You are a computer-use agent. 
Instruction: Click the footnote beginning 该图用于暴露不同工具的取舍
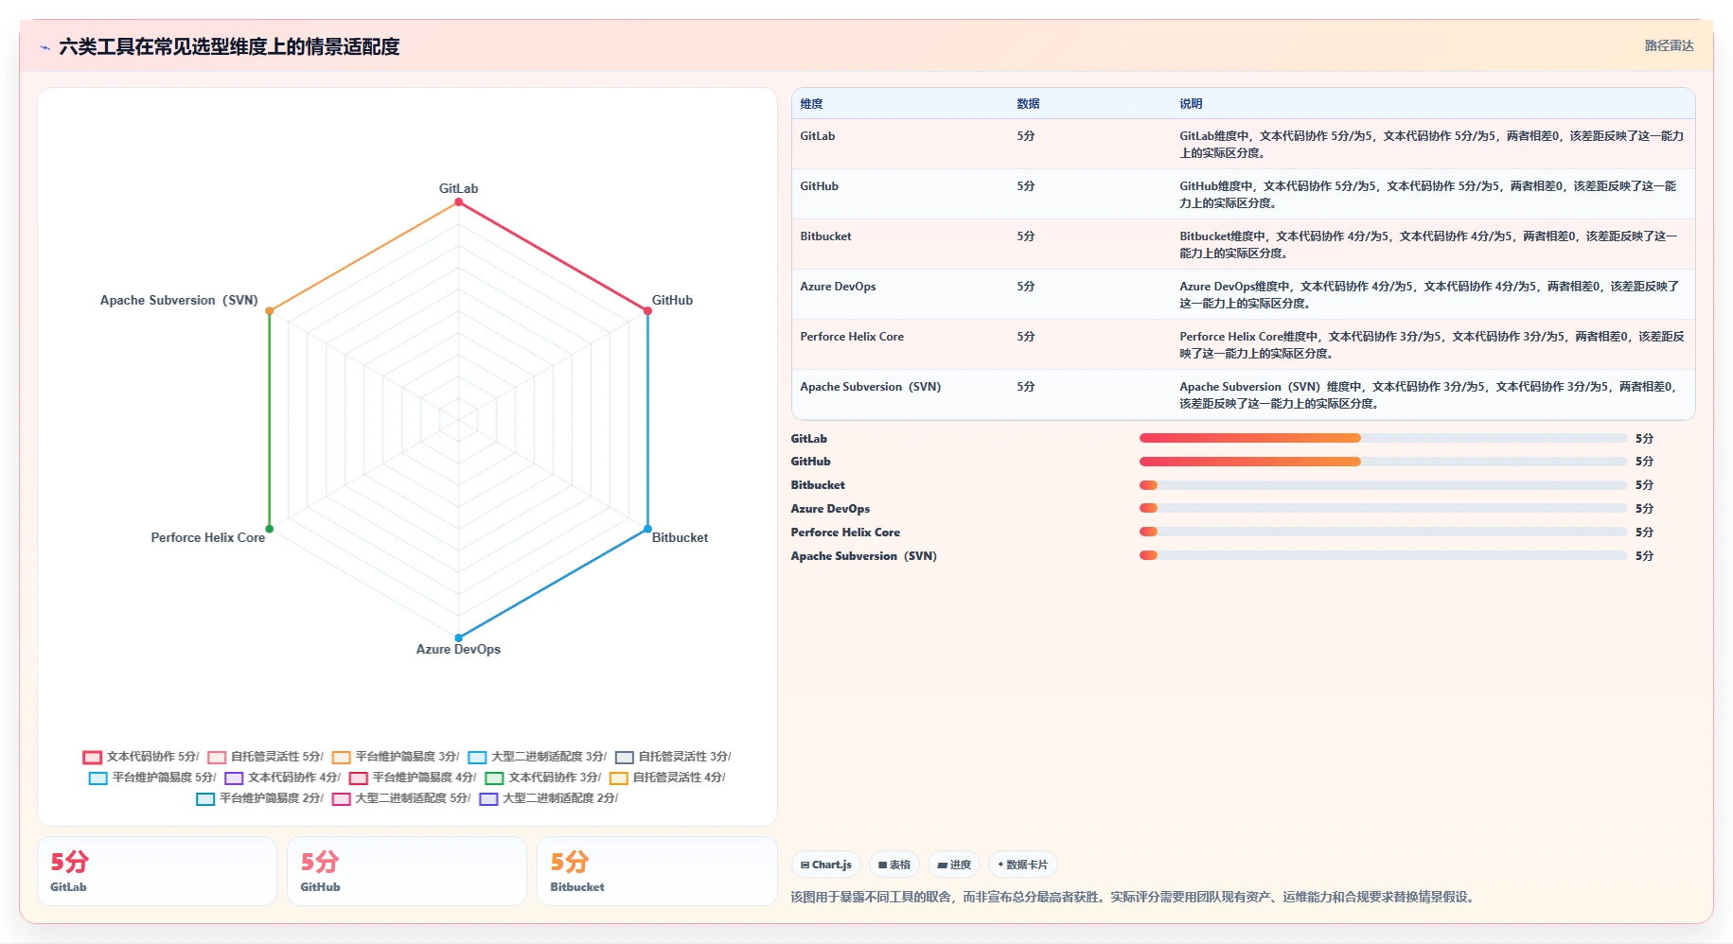[x=1134, y=897]
